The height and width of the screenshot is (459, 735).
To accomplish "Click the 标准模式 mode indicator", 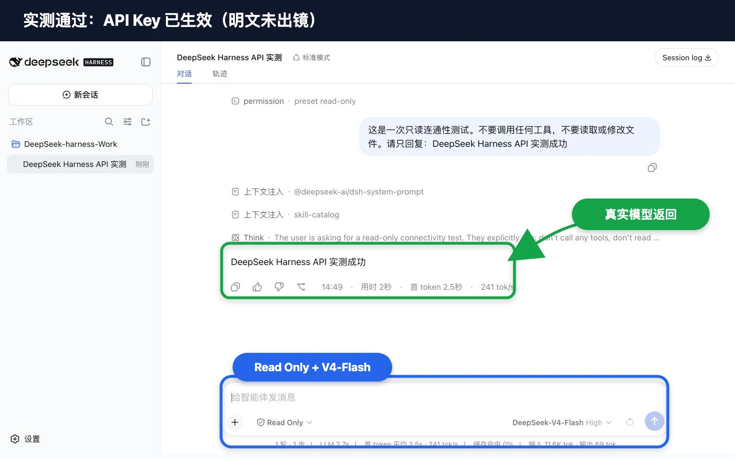I will click(312, 57).
